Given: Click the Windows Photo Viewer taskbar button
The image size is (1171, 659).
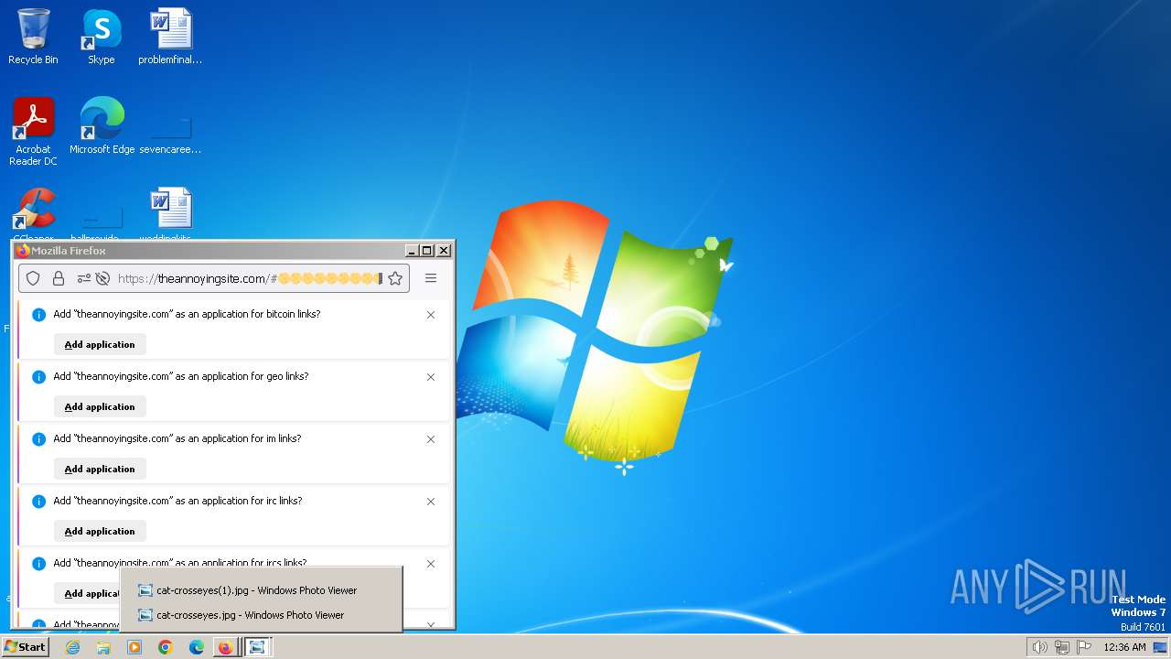Looking at the screenshot, I should [x=257, y=647].
